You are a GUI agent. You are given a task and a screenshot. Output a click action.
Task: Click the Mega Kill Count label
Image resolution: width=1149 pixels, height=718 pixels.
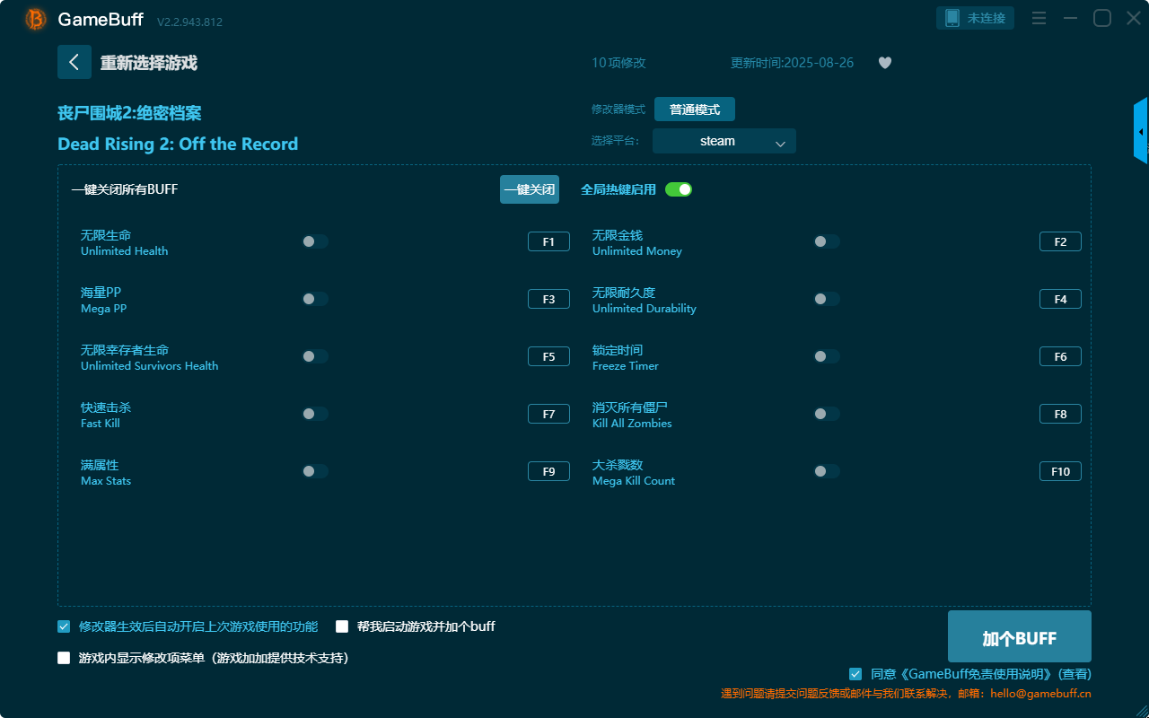point(634,481)
